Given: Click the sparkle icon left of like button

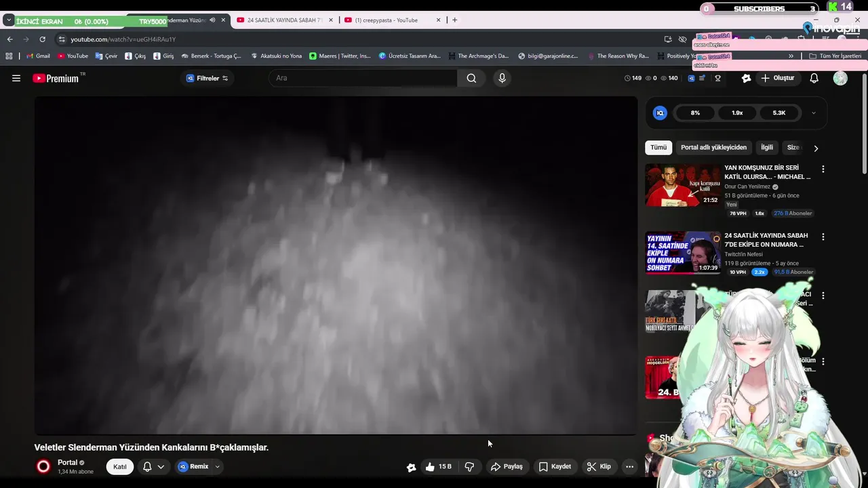Looking at the screenshot, I should [411, 467].
